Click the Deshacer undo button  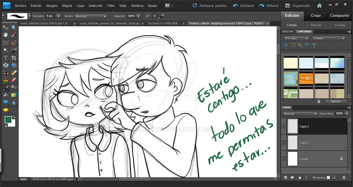point(244,6)
